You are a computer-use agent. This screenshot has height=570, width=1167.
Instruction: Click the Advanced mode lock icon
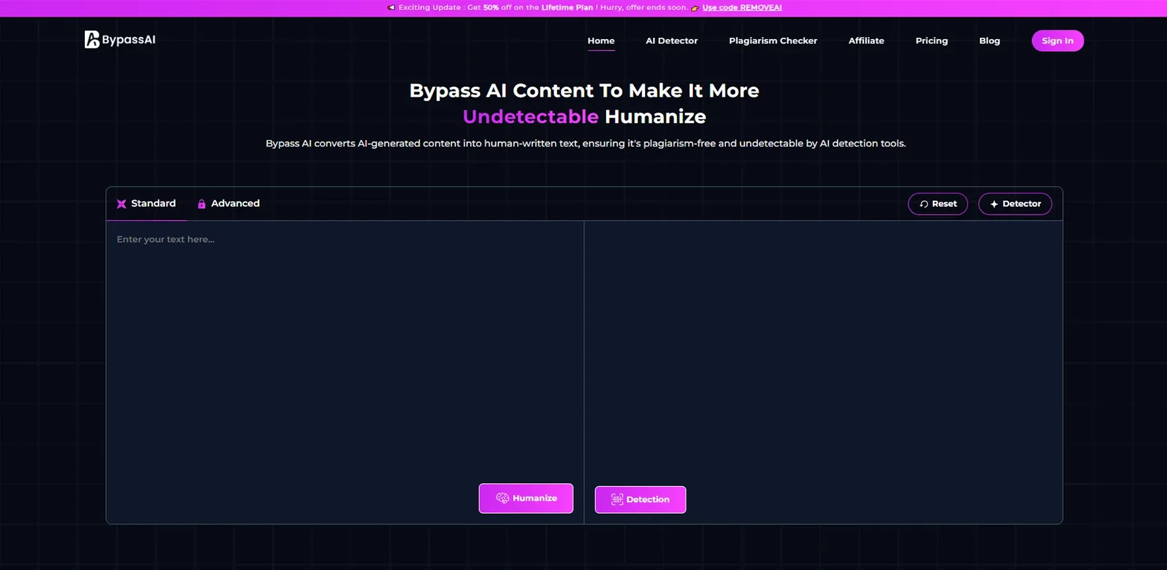tap(202, 204)
